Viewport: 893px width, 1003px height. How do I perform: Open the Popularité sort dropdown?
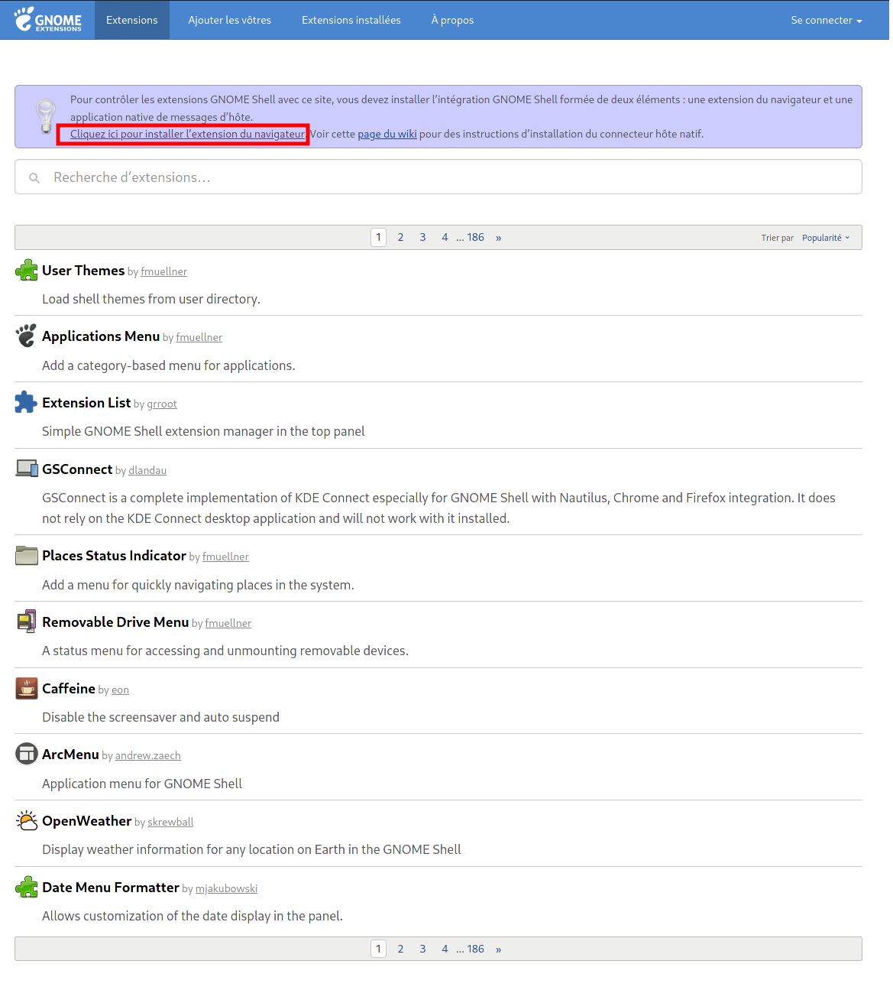pyautogui.click(x=826, y=238)
